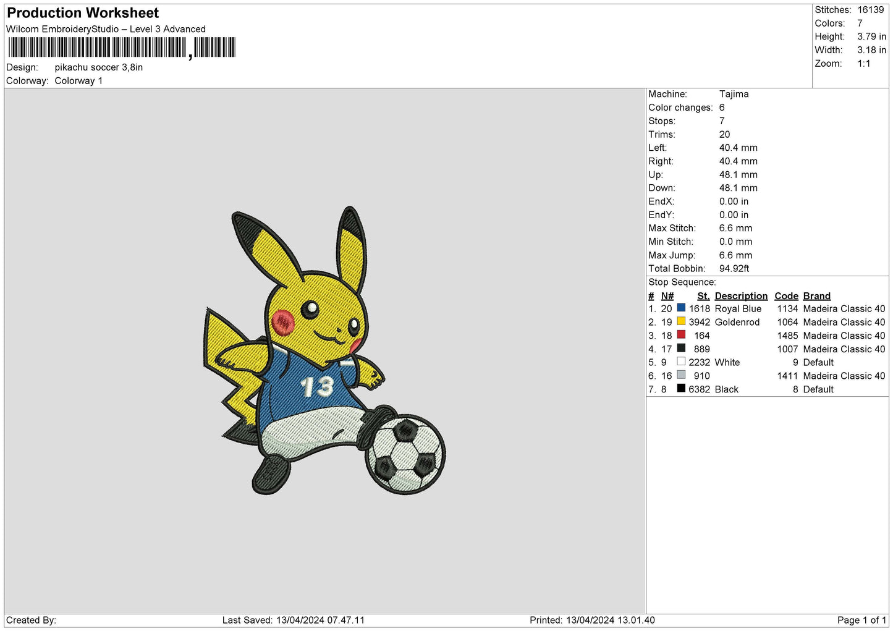
Task: Click the EndX value 0.00 in
Action: [734, 201]
